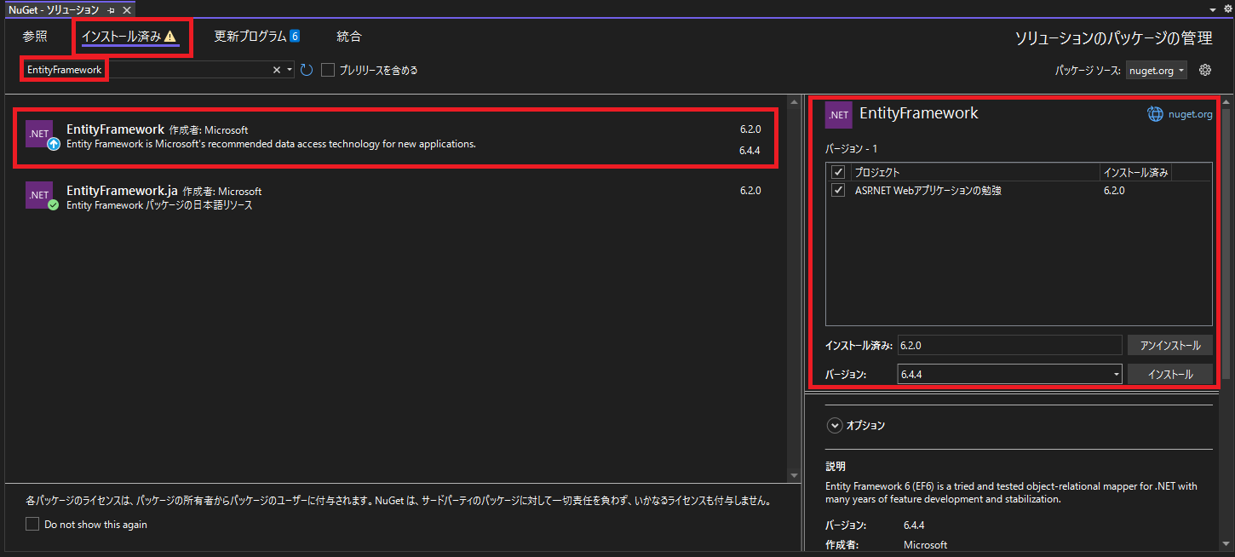Click the インストール済み 6.2.0 version field

[1009, 345]
